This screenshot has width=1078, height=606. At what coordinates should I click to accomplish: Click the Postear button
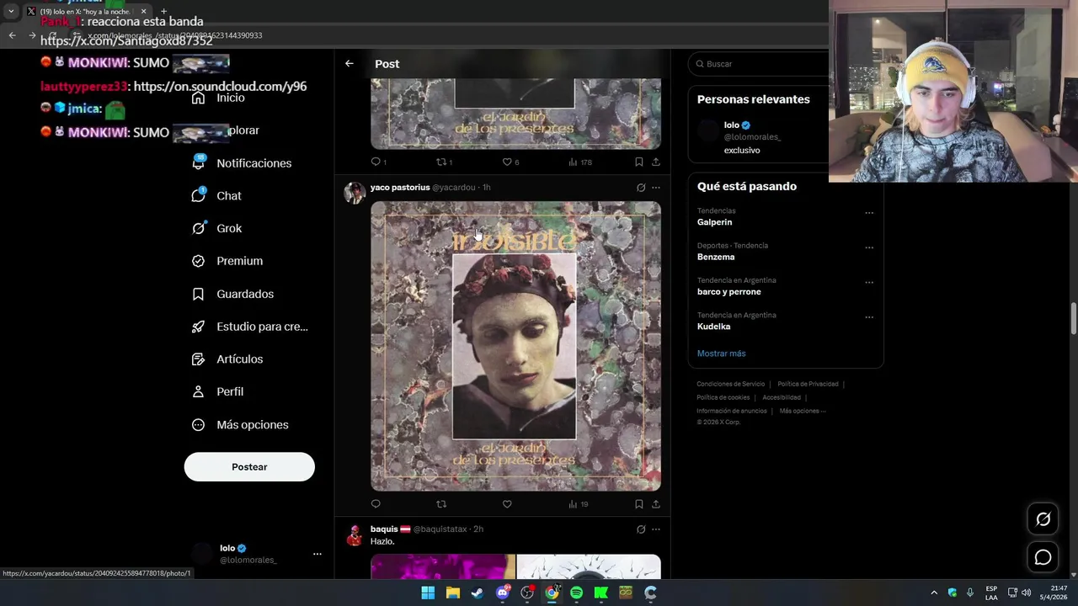(x=249, y=467)
